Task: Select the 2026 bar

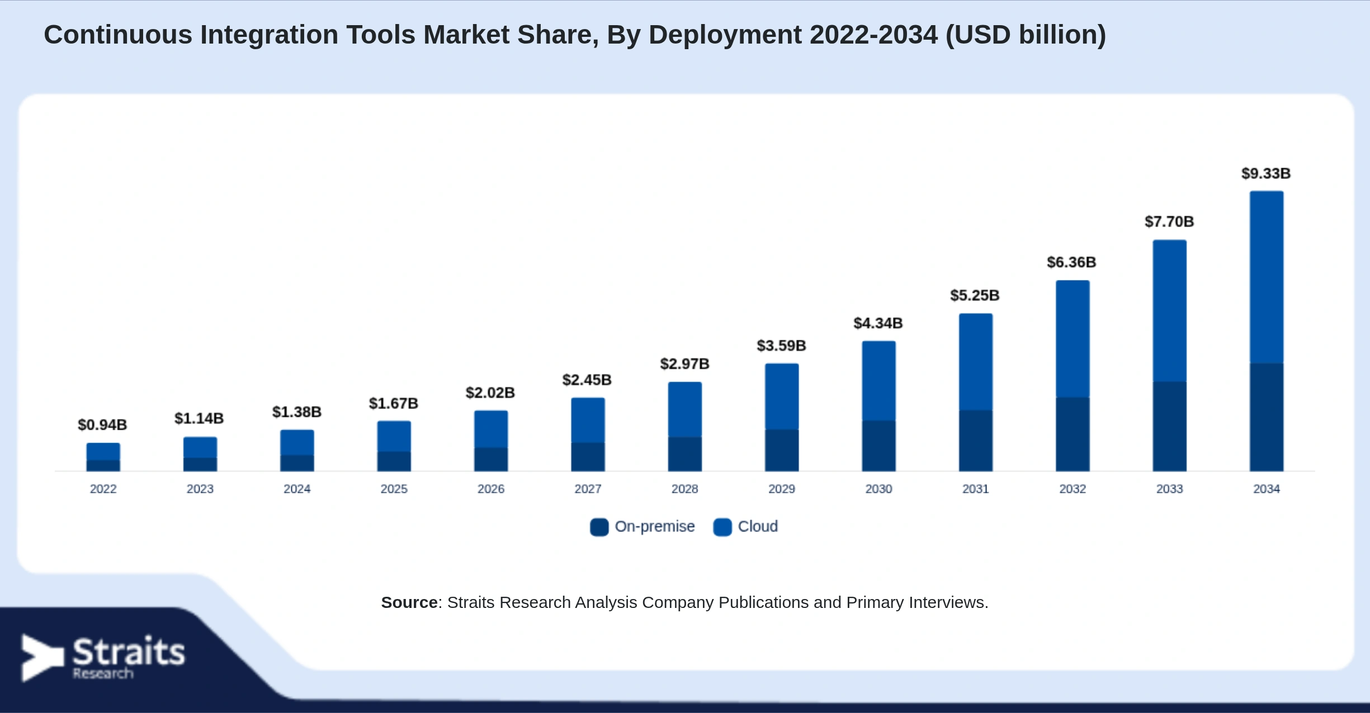Action: coord(491,441)
